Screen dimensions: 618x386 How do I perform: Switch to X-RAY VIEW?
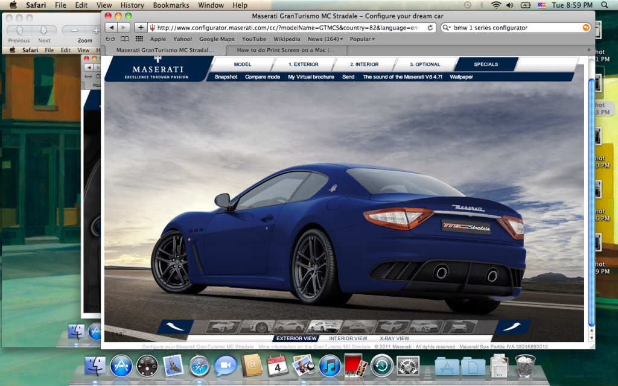point(395,338)
